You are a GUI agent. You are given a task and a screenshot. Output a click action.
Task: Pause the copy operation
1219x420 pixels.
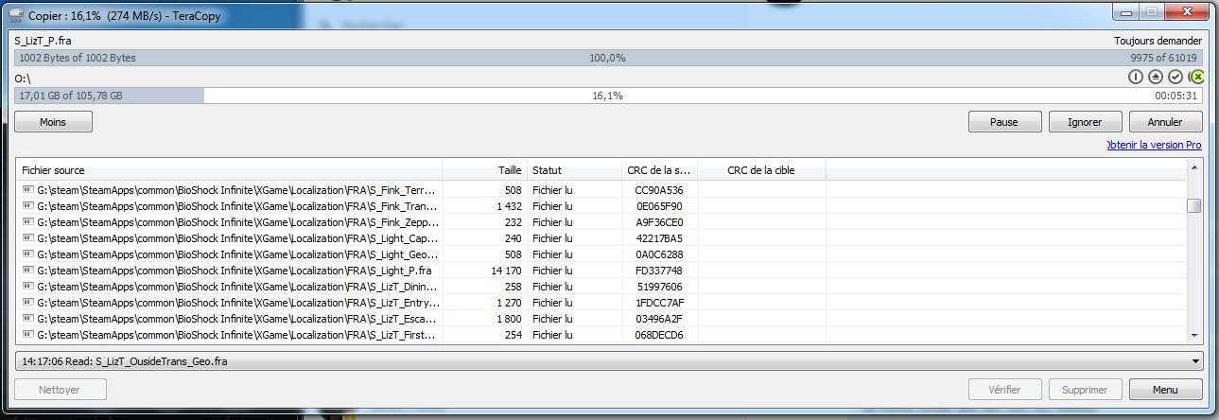coord(1002,122)
